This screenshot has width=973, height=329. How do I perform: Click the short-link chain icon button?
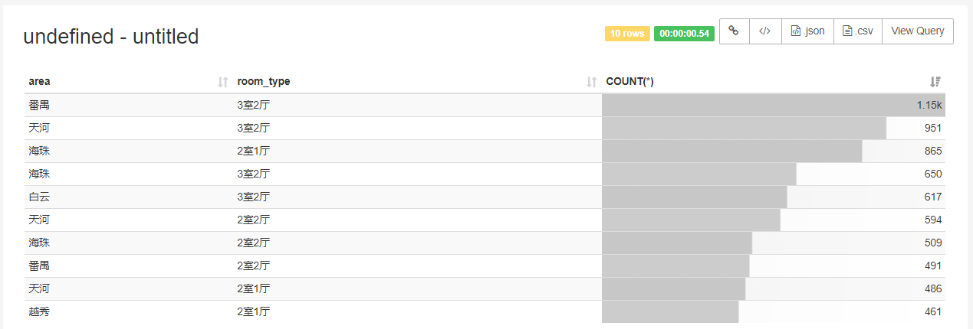coord(734,31)
